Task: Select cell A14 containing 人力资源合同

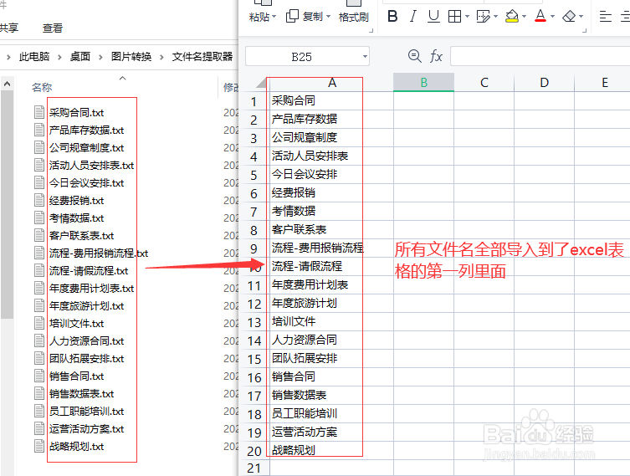Action: click(331, 340)
